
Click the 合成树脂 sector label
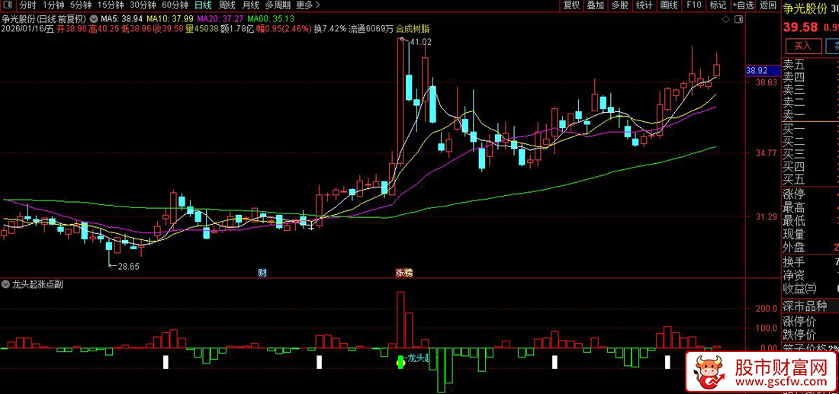(413, 29)
